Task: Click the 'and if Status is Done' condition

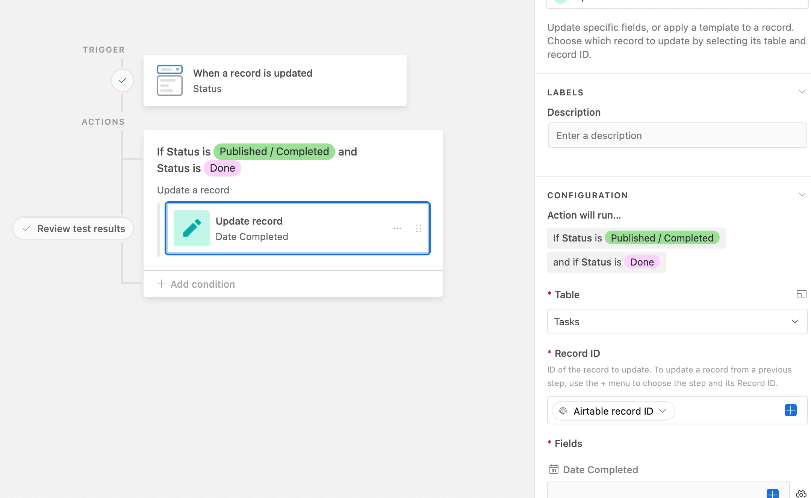Action: tap(606, 262)
